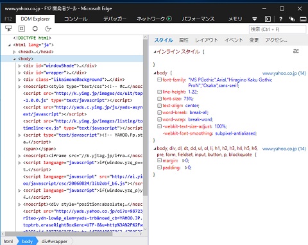Click the scroll up arrow of DOM tree
This screenshot has height=245, width=308.
(x=145, y=37)
